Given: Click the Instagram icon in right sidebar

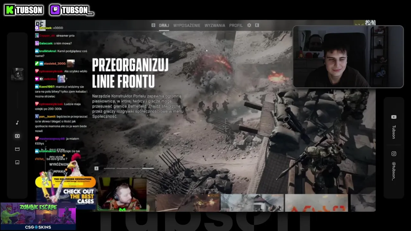Looking at the screenshot, I should coord(394,154).
